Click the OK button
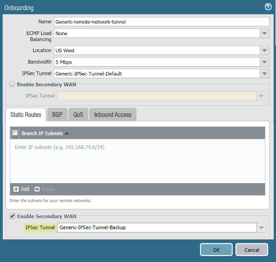Screen dimensions: 276x262 216,250
